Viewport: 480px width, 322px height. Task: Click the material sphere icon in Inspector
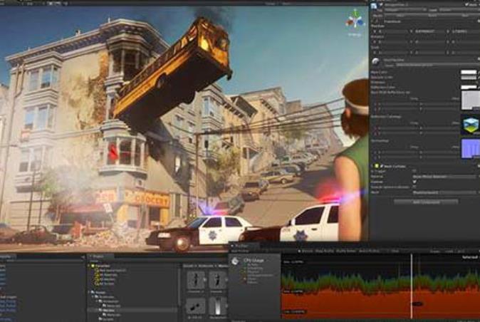pyautogui.click(x=375, y=61)
